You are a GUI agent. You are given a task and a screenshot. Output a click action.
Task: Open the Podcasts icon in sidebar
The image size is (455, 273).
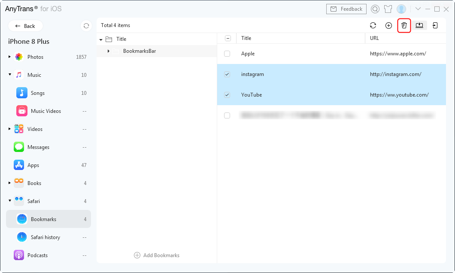[19, 255]
